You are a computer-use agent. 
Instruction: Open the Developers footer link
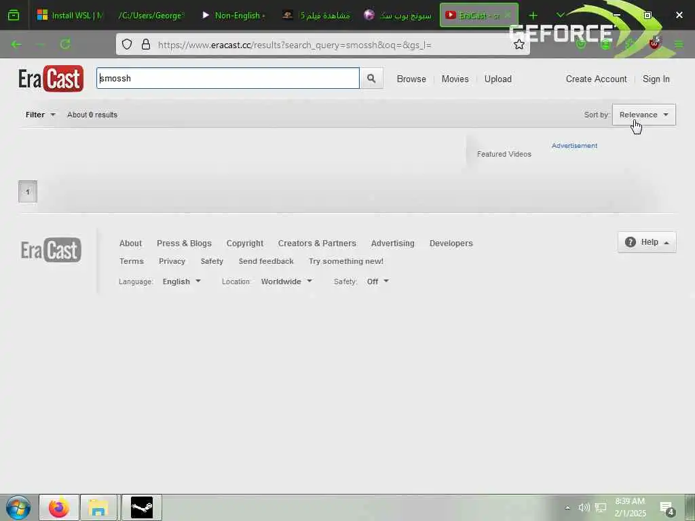(451, 244)
